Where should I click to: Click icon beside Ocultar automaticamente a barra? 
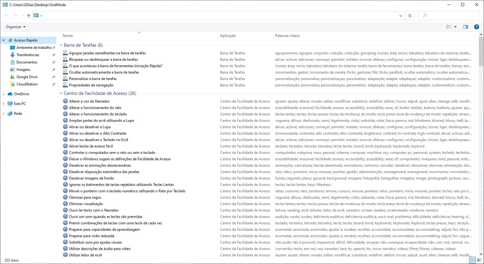click(65, 72)
